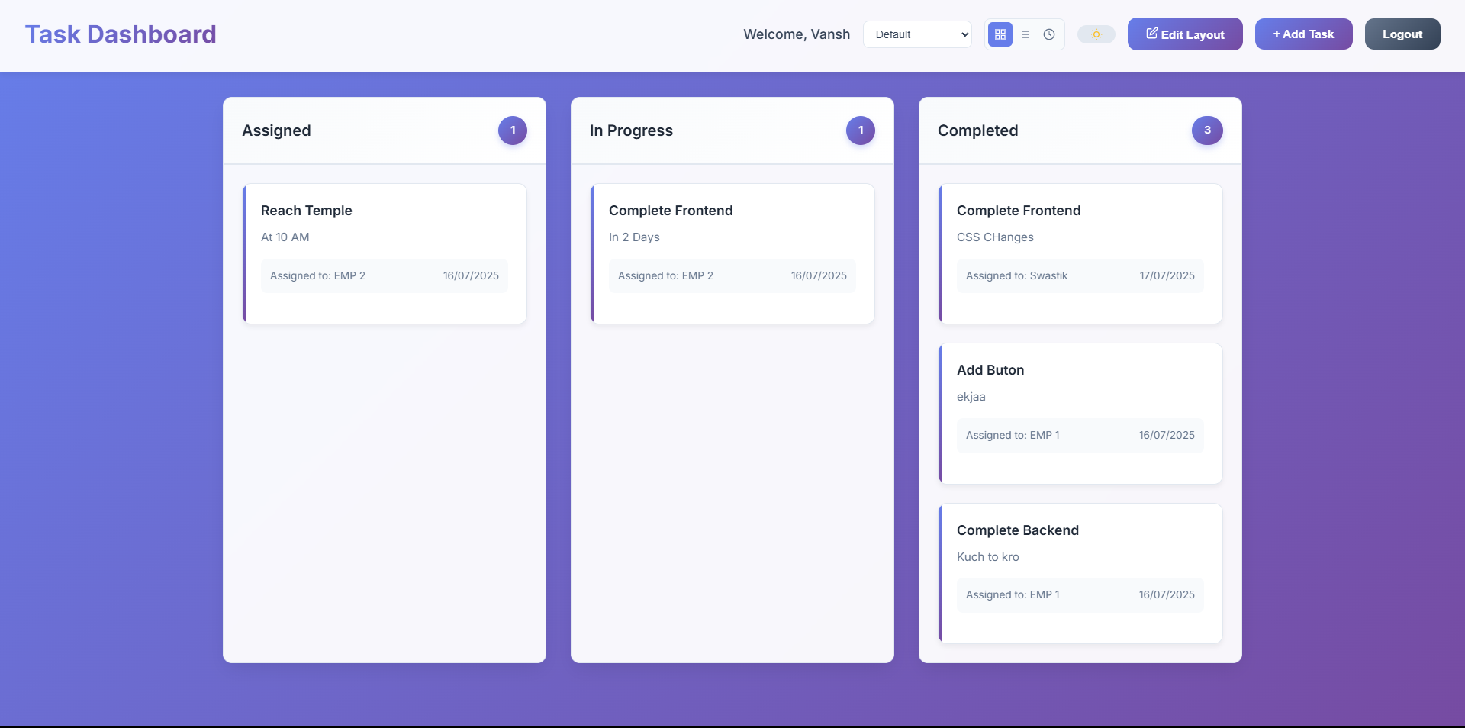Image resolution: width=1465 pixels, height=728 pixels.
Task: Switch to the list view icon
Action: point(1025,34)
